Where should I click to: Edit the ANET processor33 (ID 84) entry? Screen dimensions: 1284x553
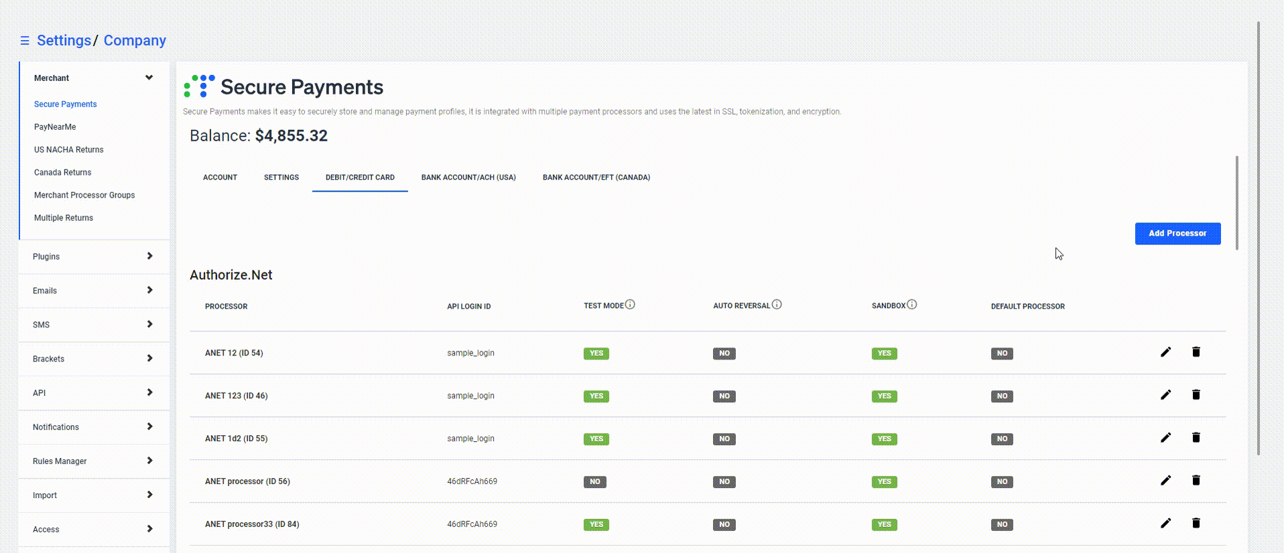point(1166,524)
